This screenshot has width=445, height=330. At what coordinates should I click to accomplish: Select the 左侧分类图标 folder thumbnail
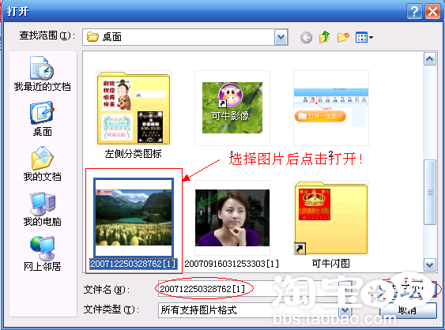pyautogui.click(x=134, y=114)
